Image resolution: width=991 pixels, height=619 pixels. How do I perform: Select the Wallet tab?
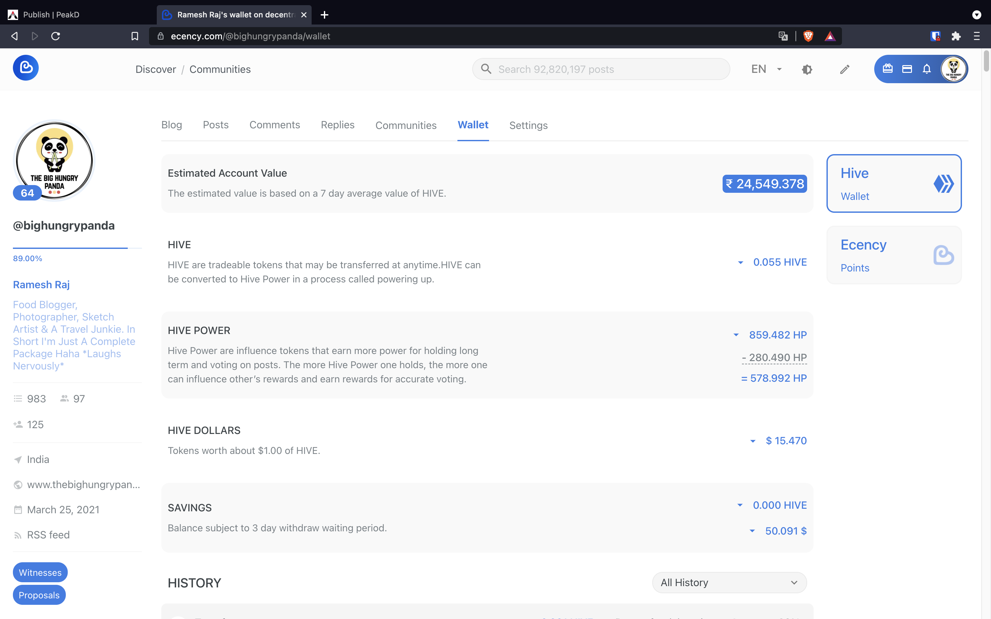tap(473, 125)
